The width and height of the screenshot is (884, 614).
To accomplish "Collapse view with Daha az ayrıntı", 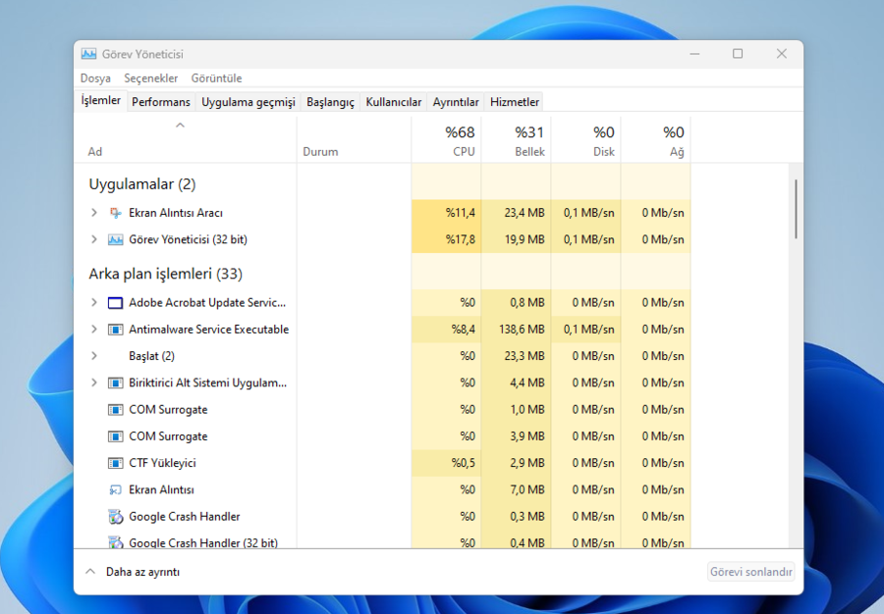I will [133, 572].
